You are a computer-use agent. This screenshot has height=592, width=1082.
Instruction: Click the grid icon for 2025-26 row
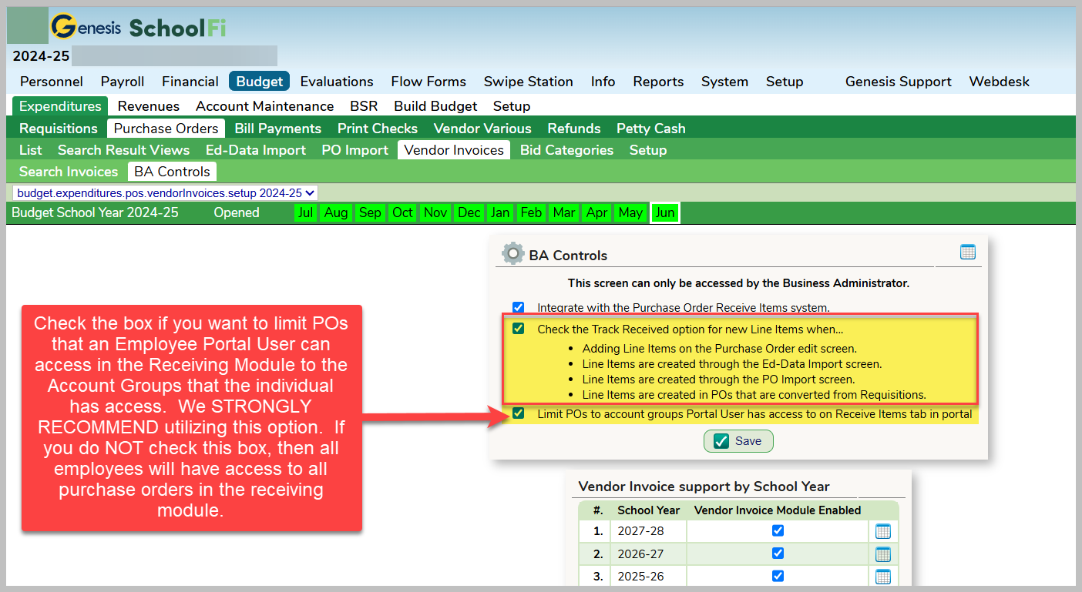point(883,577)
